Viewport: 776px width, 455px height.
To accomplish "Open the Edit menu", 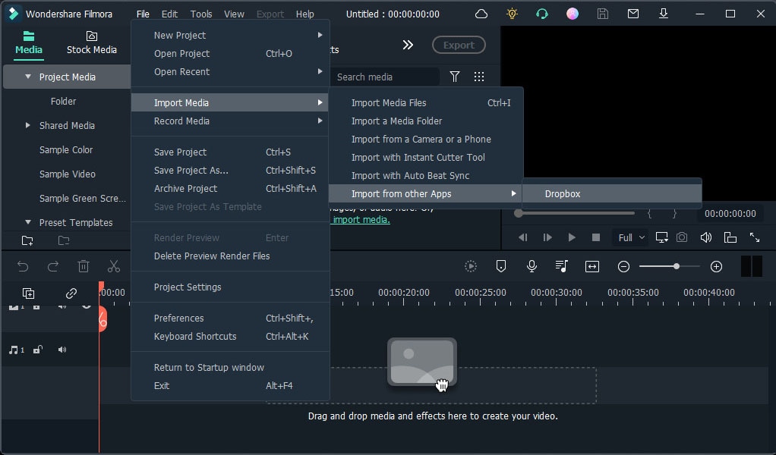I will click(x=169, y=14).
